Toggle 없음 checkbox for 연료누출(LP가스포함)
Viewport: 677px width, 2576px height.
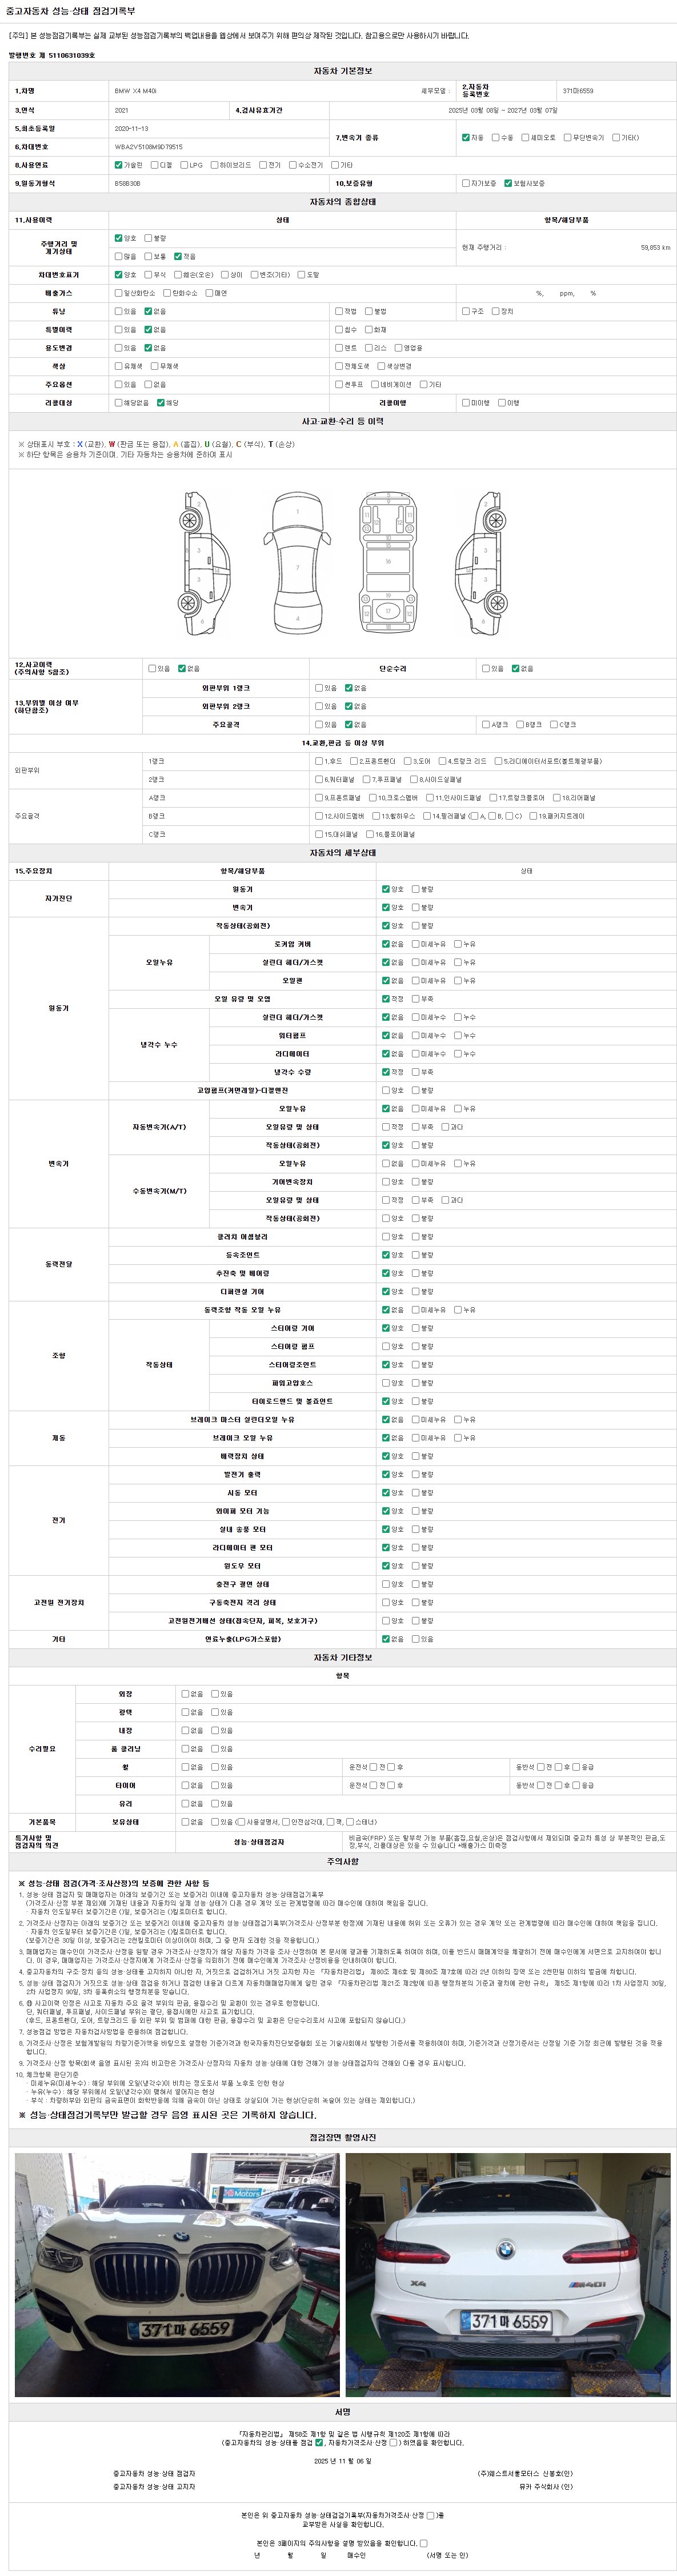(x=386, y=1639)
